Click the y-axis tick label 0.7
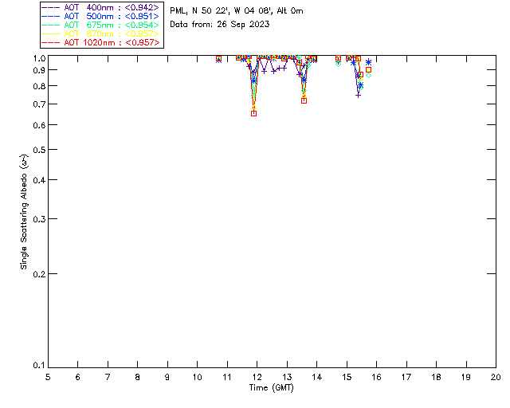Image resolution: width=510 pixels, height=408 pixels. 39,104
